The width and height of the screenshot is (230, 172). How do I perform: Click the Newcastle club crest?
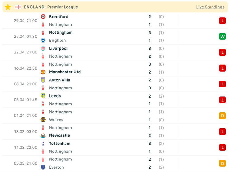pos(43,135)
